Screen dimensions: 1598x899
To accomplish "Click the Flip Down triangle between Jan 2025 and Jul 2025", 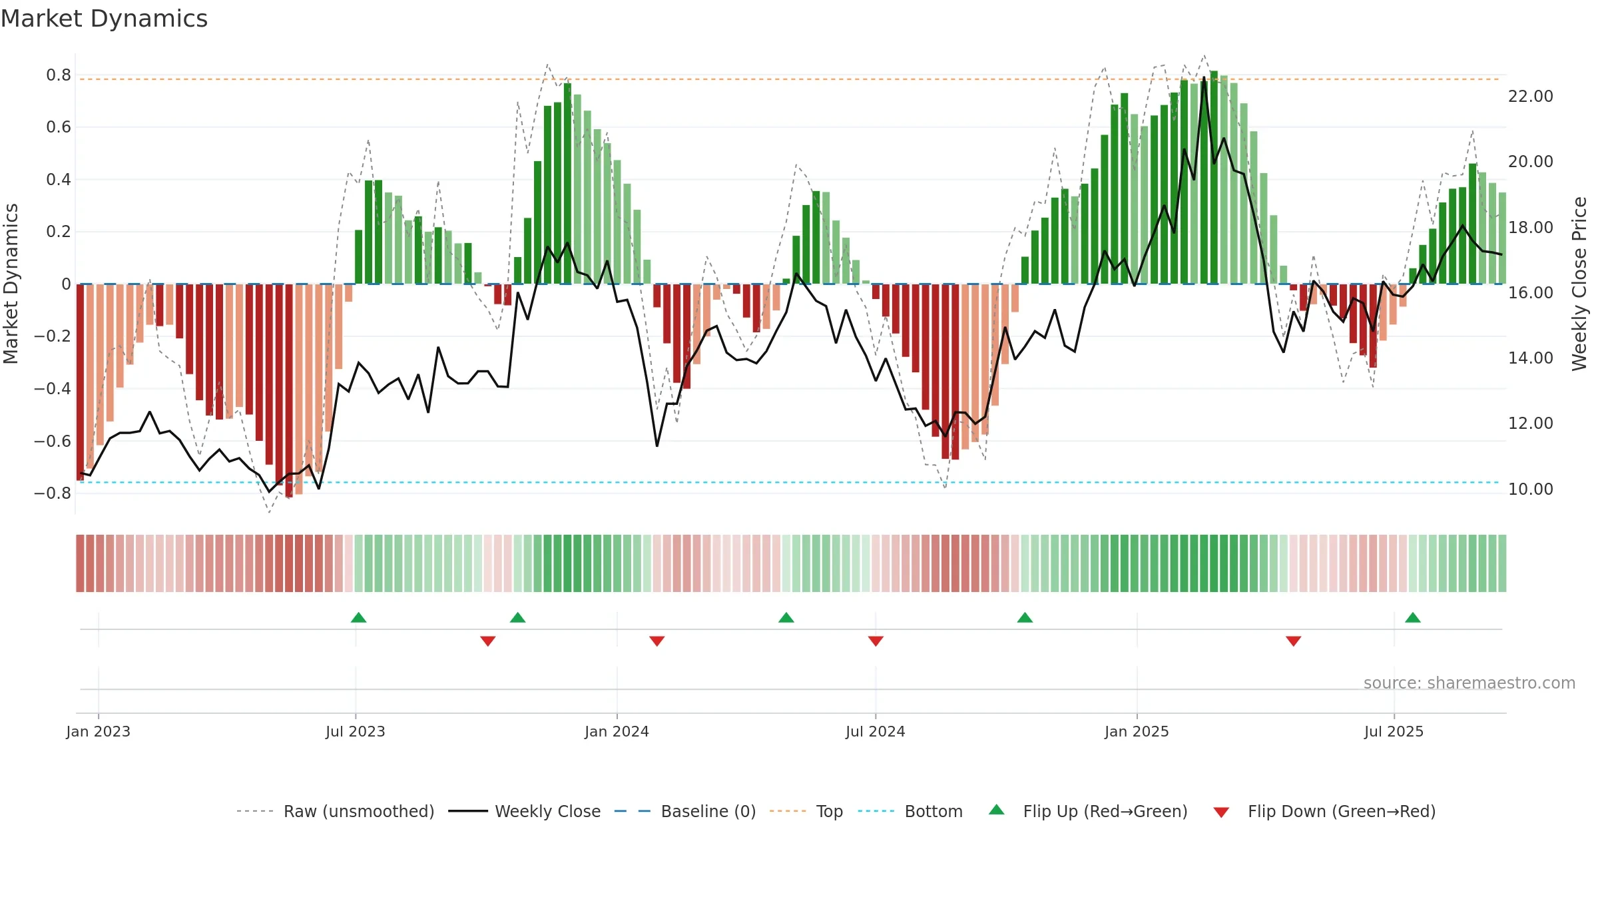I will point(1294,641).
